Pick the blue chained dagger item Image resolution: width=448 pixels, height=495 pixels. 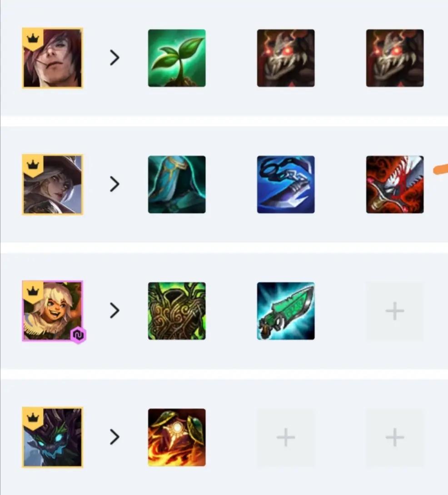pos(286,184)
